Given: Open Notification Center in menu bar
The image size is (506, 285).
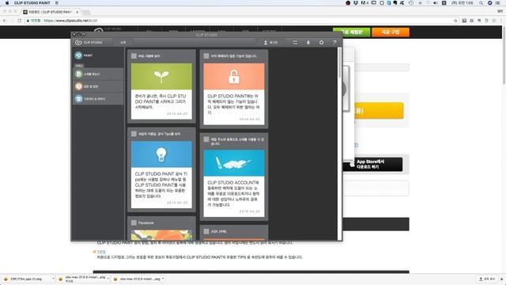Looking at the screenshot, I should coord(498,3).
